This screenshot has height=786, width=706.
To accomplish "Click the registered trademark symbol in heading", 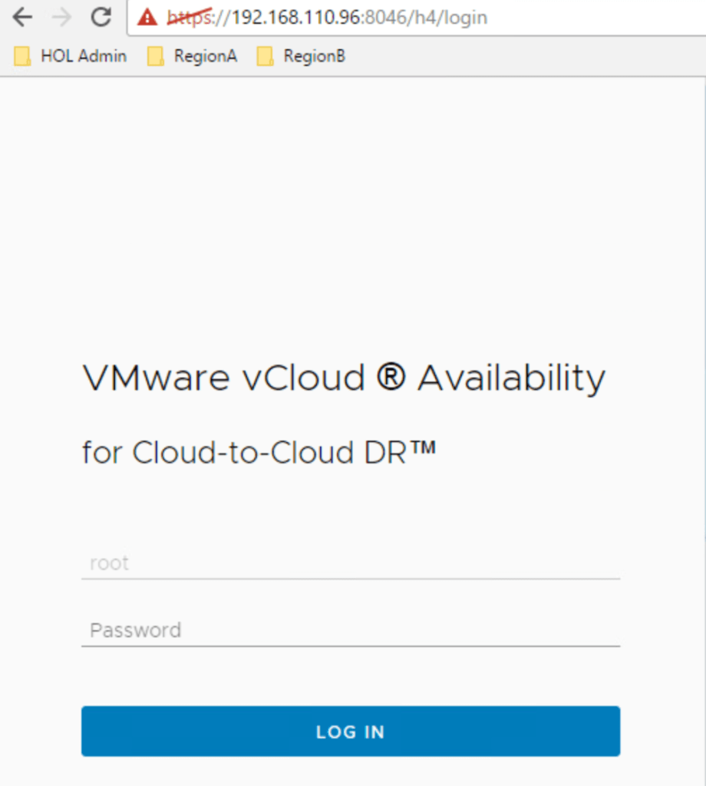I will [391, 378].
